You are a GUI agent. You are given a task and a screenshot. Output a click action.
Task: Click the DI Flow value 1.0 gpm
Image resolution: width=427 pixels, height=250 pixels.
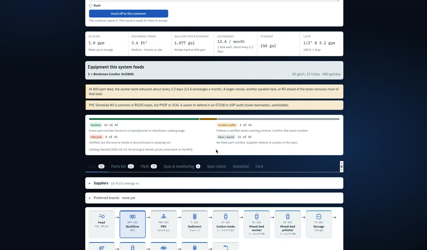tap(96, 43)
